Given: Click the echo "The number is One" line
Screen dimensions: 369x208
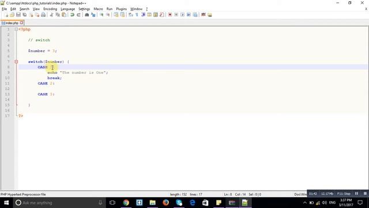Looking at the screenshot, I should coord(78,73).
